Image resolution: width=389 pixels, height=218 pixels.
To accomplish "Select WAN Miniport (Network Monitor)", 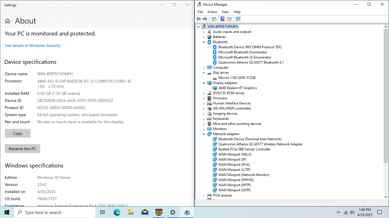I will point(244,175).
